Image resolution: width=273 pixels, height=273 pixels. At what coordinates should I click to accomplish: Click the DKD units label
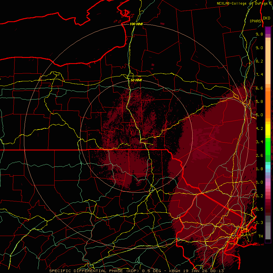tap(266, 18)
